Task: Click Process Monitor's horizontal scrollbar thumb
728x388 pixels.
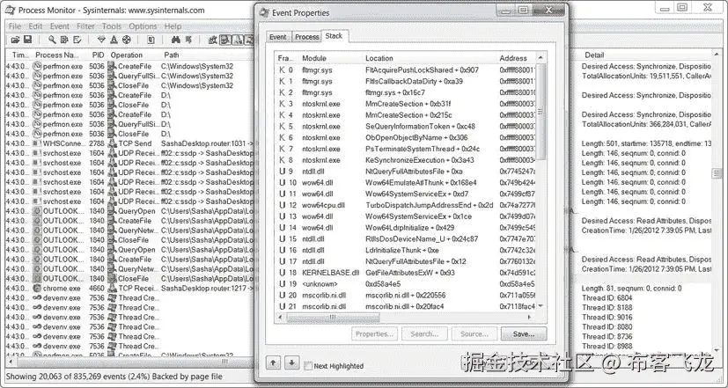Action: point(223,362)
